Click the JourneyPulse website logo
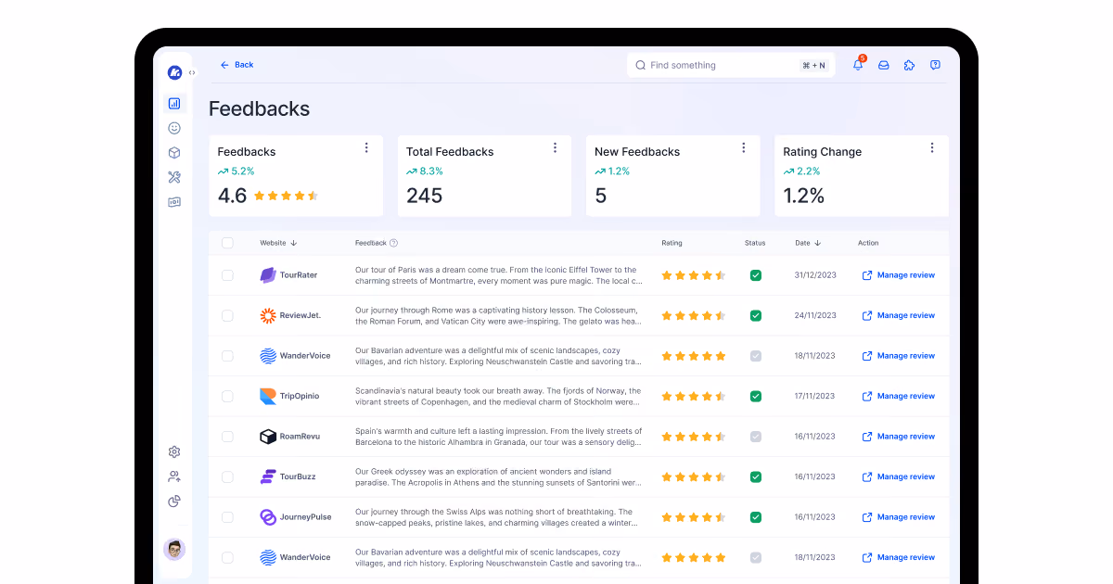Screen dimensions: 1113x584 click(x=268, y=517)
